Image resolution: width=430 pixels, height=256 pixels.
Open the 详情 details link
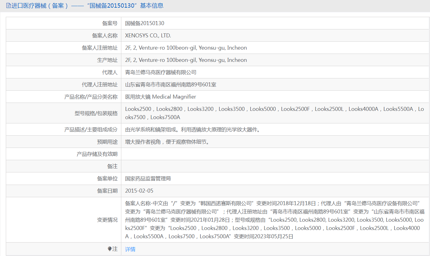point(130,249)
